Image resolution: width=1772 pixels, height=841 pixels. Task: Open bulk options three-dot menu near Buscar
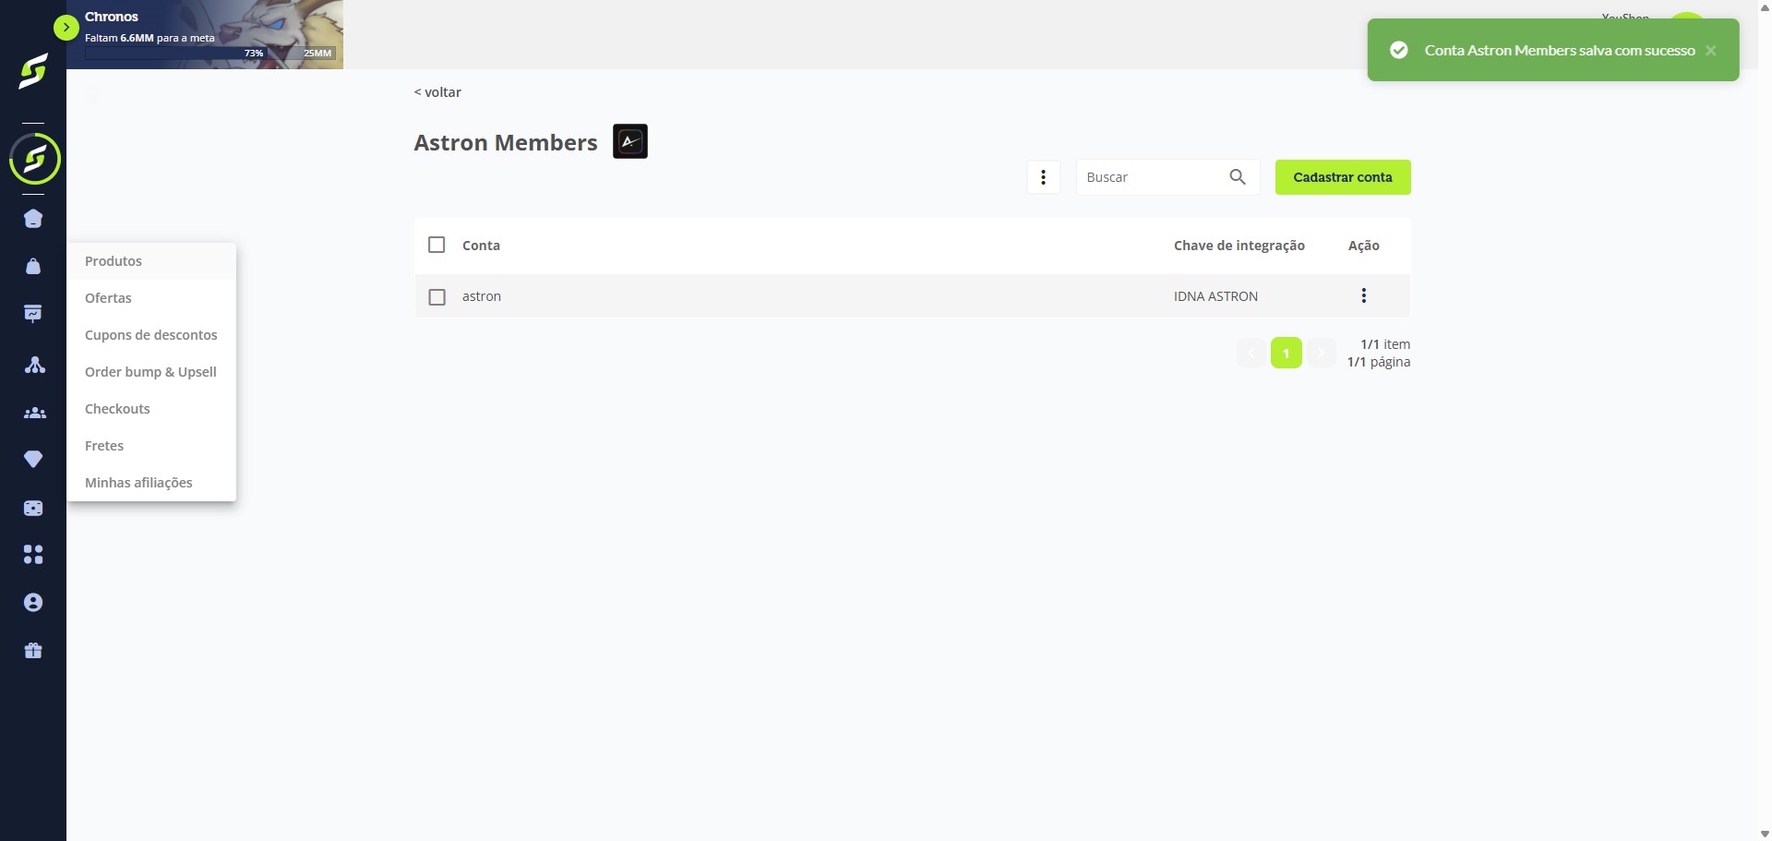click(1044, 177)
